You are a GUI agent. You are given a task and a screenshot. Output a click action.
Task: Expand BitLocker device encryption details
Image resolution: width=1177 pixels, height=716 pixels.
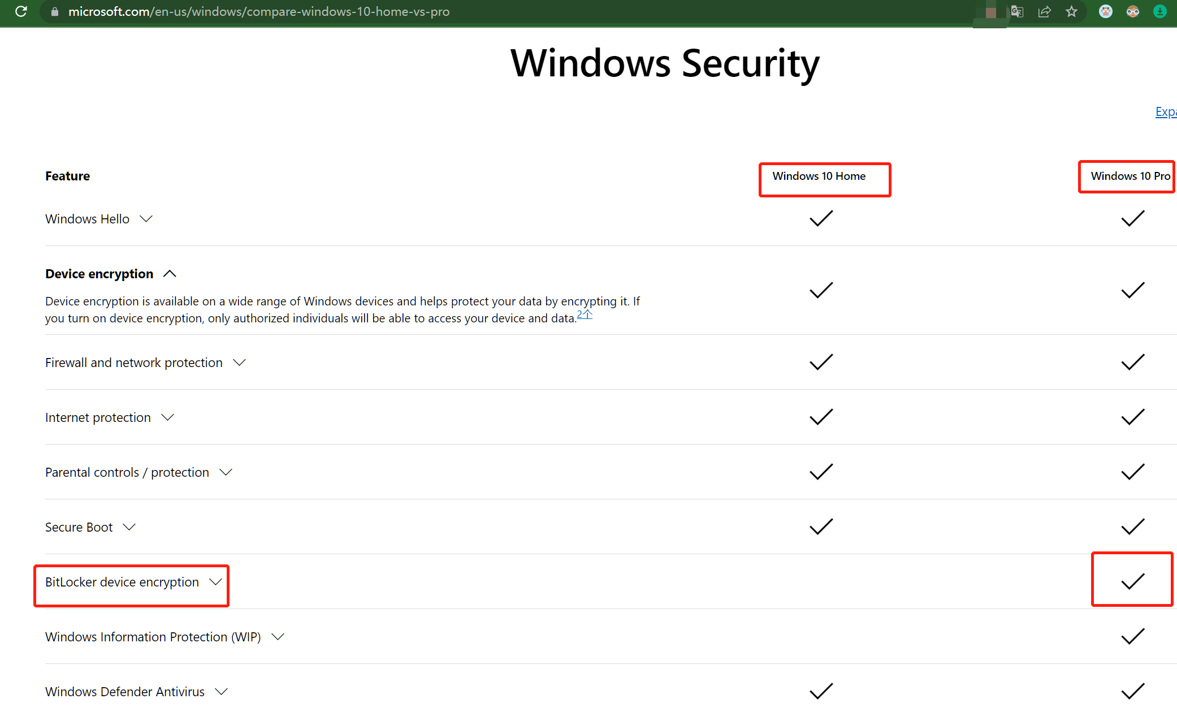[215, 582]
